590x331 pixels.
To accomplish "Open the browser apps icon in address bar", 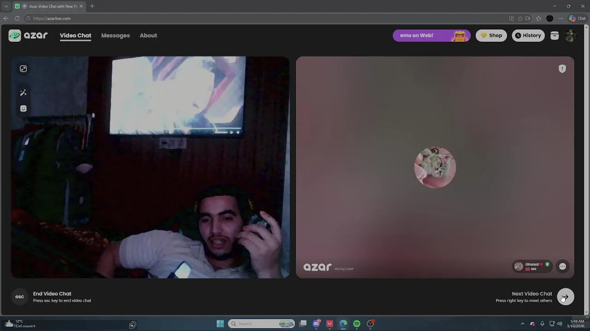I will point(512,18).
